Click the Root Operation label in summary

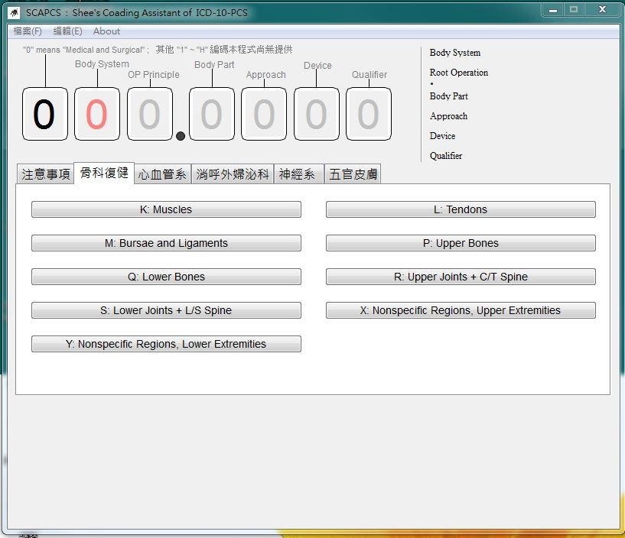tap(459, 73)
